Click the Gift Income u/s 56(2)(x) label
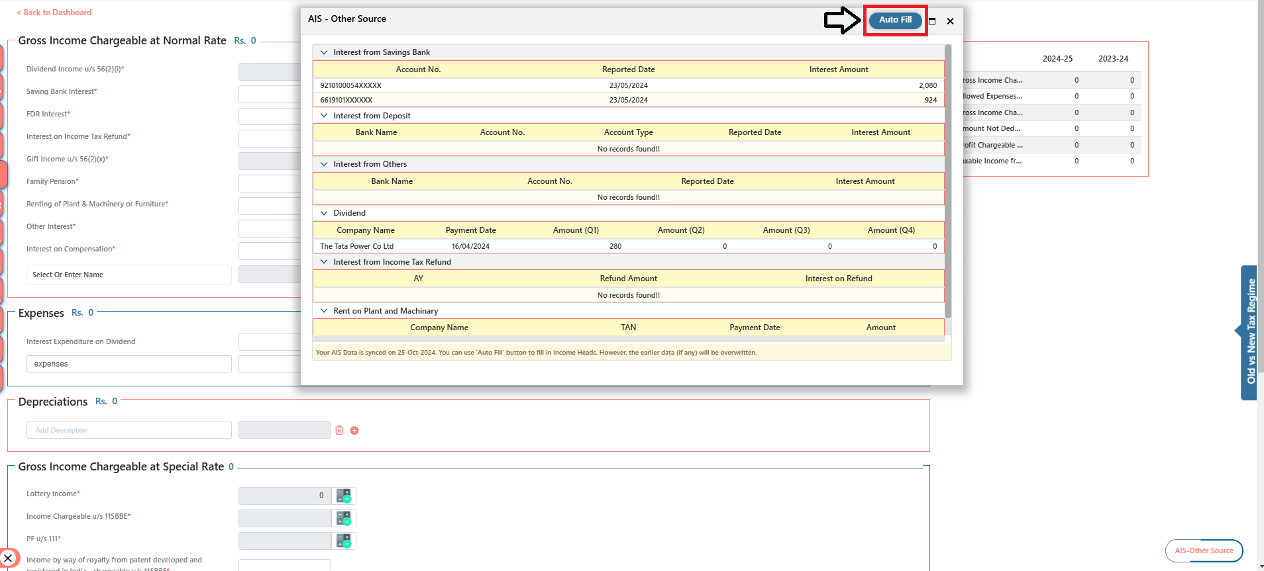Screen dimensions: 1264x571 (67, 159)
